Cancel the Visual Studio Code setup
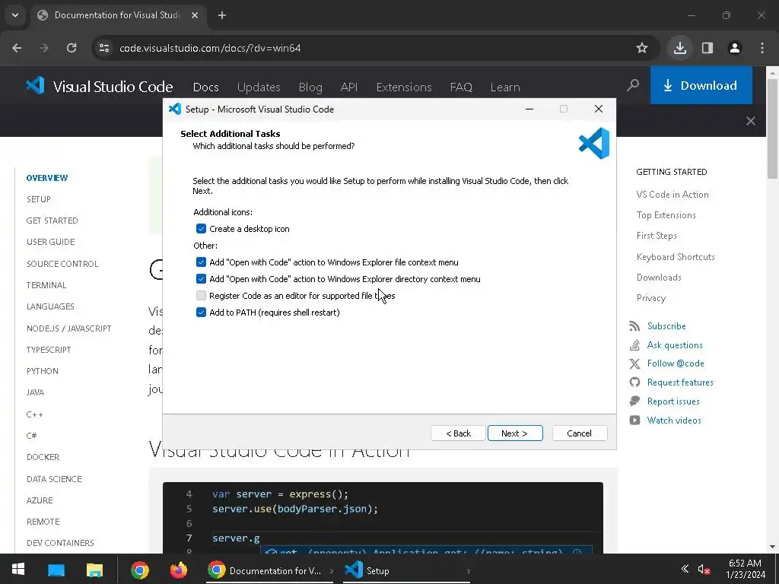Image resolution: width=779 pixels, height=584 pixels. tap(579, 433)
